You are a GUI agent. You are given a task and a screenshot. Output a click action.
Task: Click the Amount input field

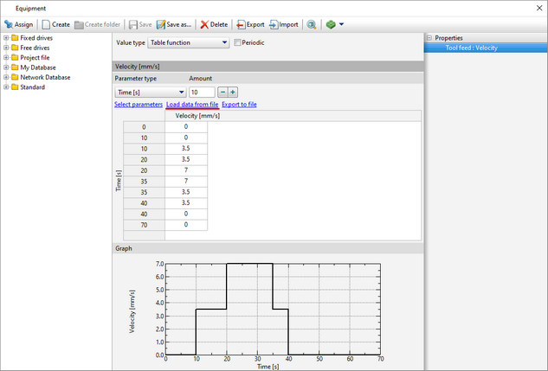point(201,92)
